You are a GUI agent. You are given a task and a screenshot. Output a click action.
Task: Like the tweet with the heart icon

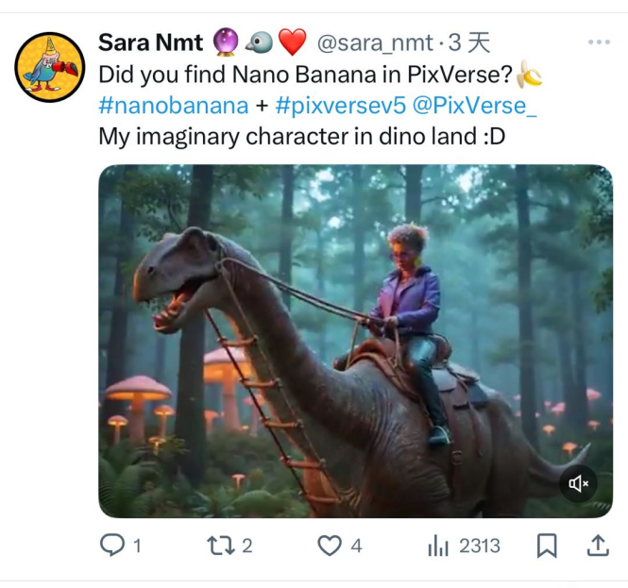pyautogui.click(x=328, y=546)
